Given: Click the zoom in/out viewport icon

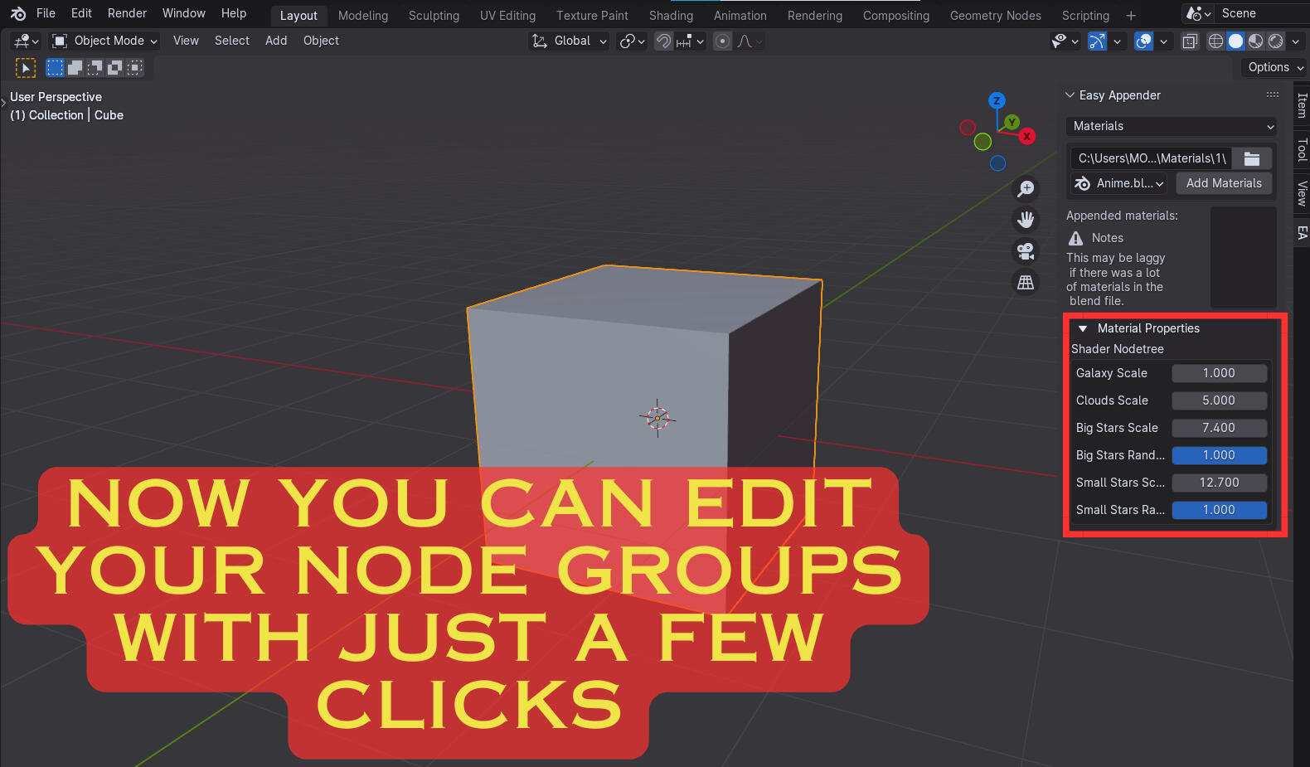Looking at the screenshot, I should [x=1026, y=189].
